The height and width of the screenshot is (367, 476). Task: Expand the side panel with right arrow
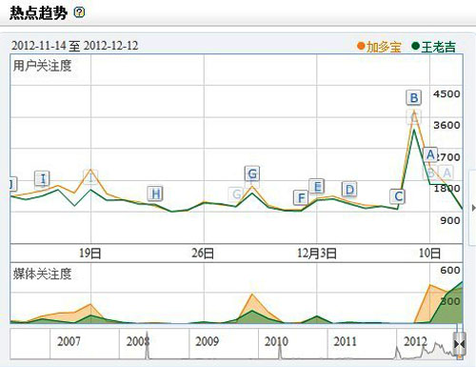[473, 208]
